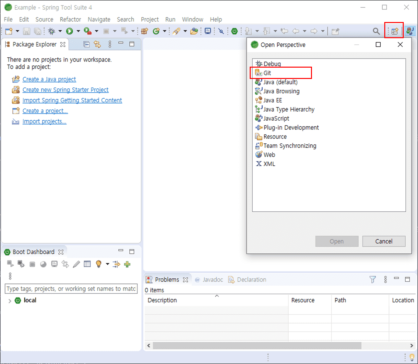Click the lightbulb icon in Boot Dashboard
418x364 pixels.
click(99, 264)
